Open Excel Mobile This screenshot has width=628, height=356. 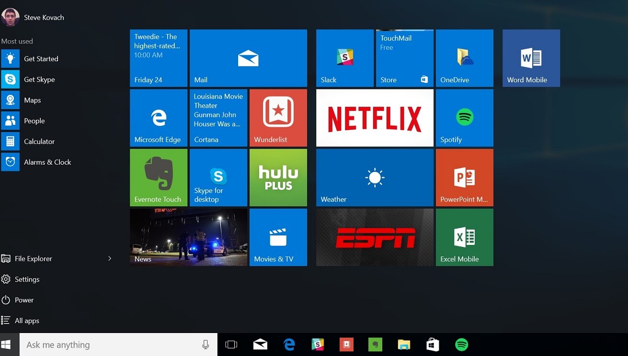click(x=463, y=237)
